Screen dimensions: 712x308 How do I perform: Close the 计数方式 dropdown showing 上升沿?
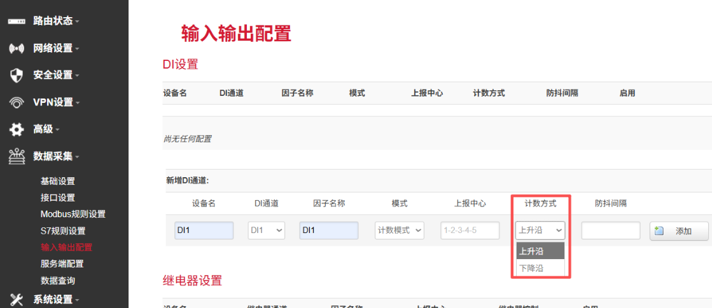(x=540, y=230)
